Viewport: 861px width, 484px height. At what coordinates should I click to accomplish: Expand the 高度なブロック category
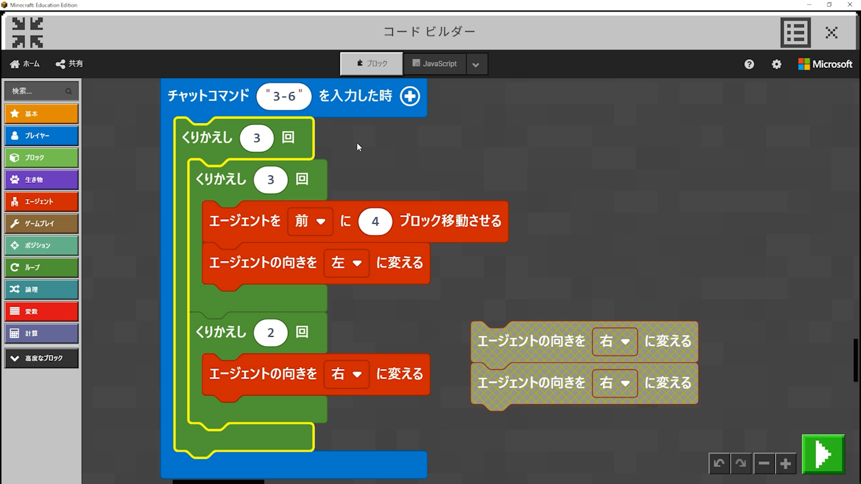tap(41, 358)
